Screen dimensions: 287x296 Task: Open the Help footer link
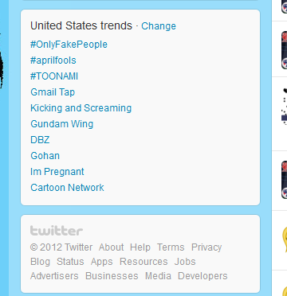[140, 247]
